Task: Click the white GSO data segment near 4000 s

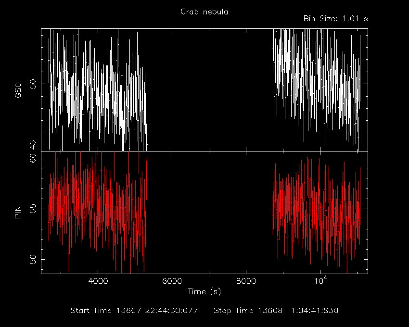Action: (x=98, y=90)
